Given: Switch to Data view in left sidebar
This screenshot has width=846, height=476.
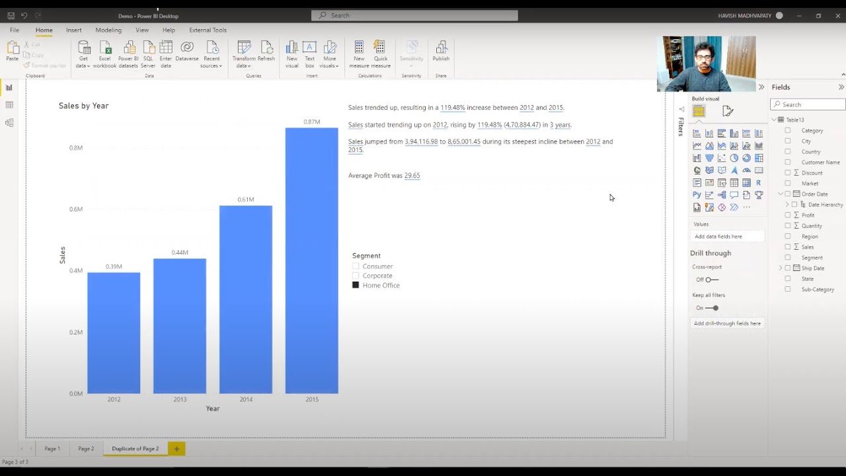Looking at the screenshot, I should [x=9, y=105].
